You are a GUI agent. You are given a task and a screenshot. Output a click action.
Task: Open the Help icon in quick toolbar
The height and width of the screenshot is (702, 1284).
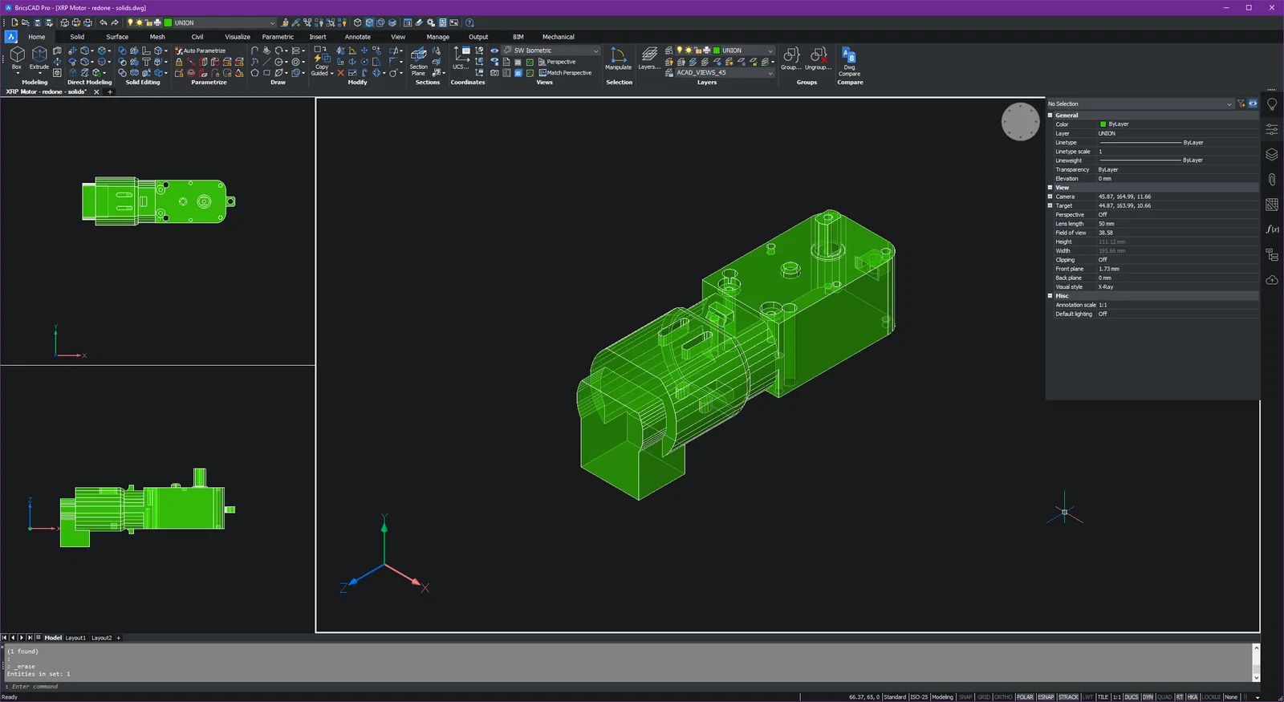pyautogui.click(x=469, y=22)
